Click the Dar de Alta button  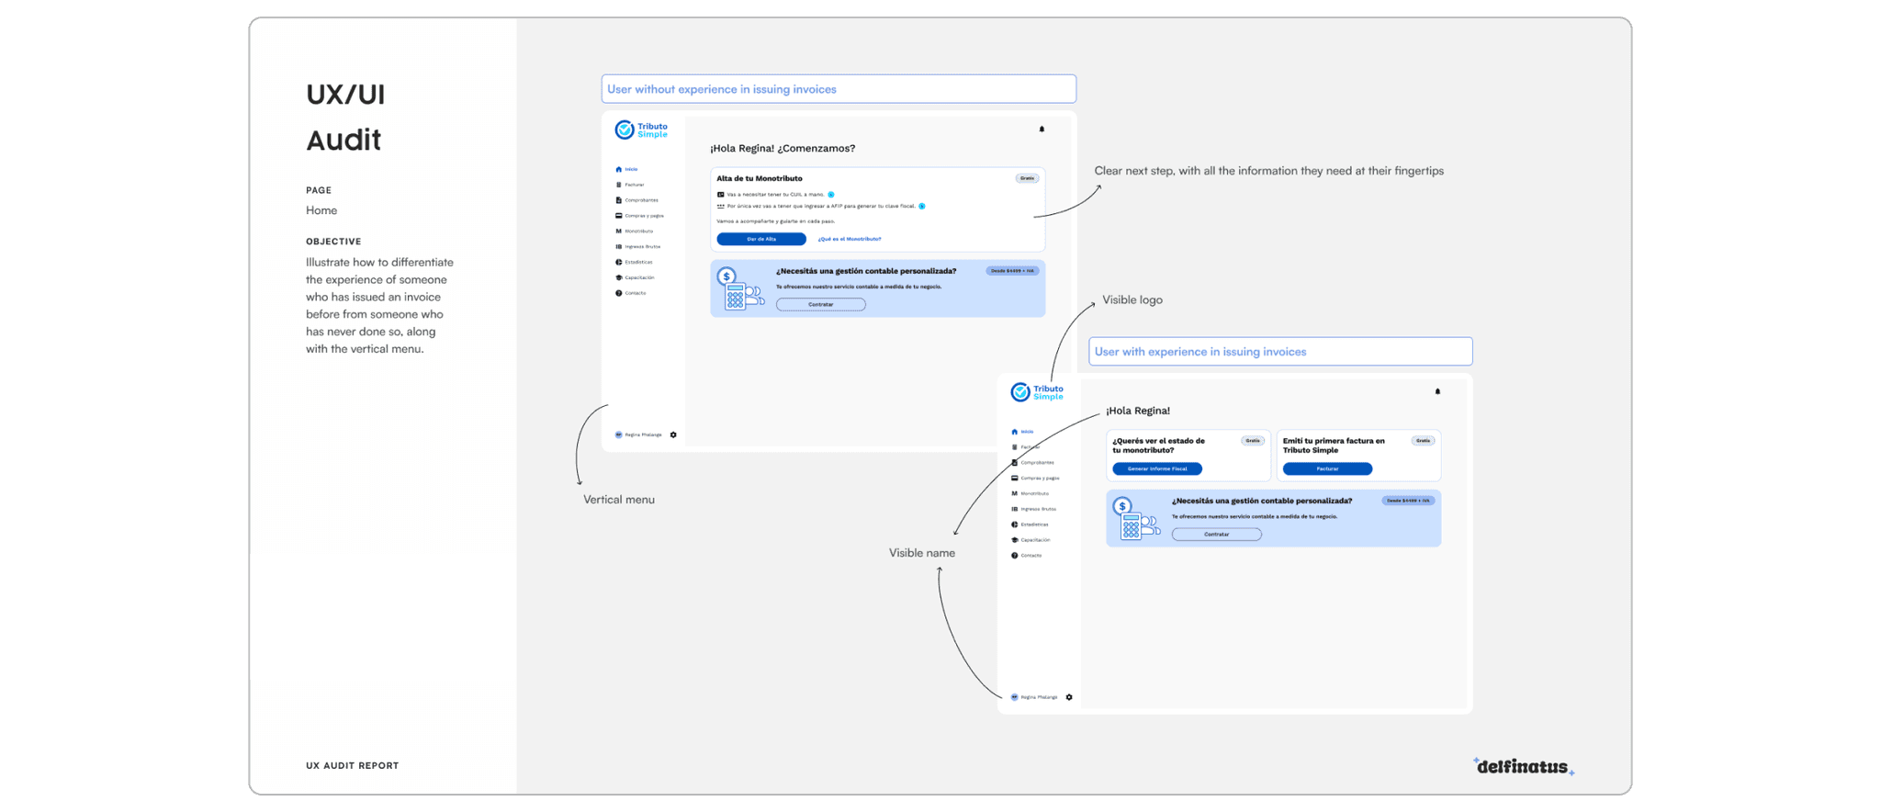tap(761, 239)
